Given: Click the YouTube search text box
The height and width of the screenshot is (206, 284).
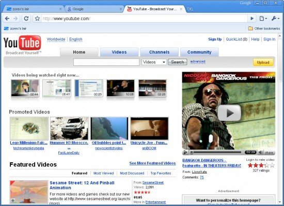Looking at the screenshot, I should (106, 62).
